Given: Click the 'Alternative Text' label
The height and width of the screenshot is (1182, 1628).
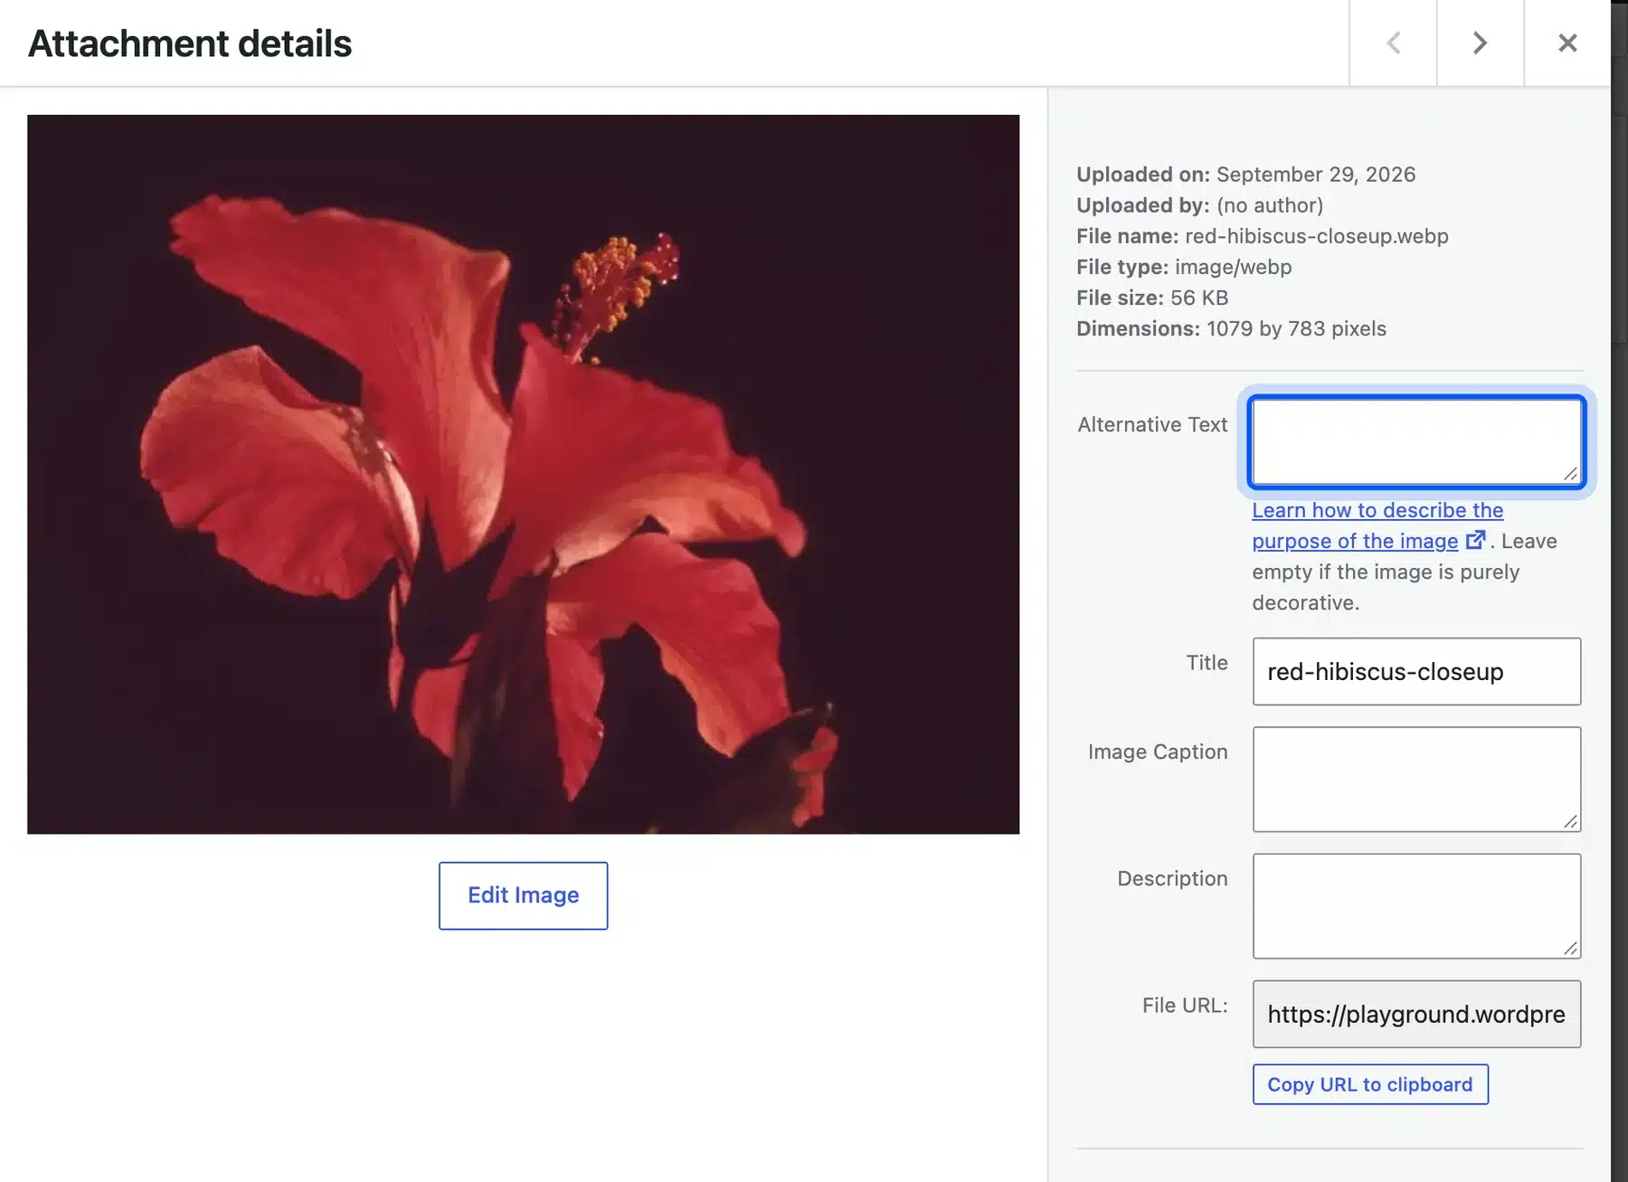Looking at the screenshot, I should point(1152,424).
